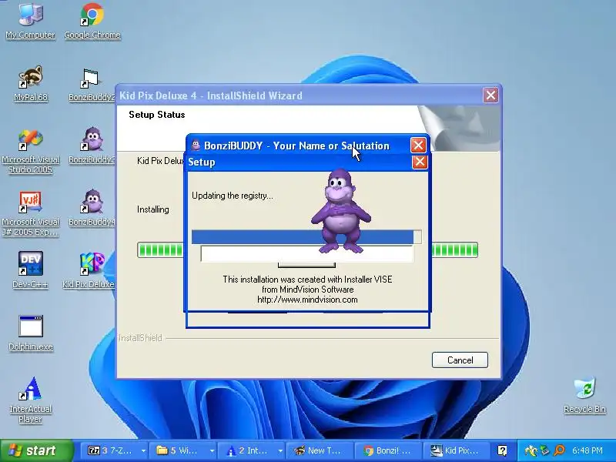Screen dimensions: 616x462
Task: Click the orange magnifier tray icon
Action: pyautogui.click(x=559, y=450)
